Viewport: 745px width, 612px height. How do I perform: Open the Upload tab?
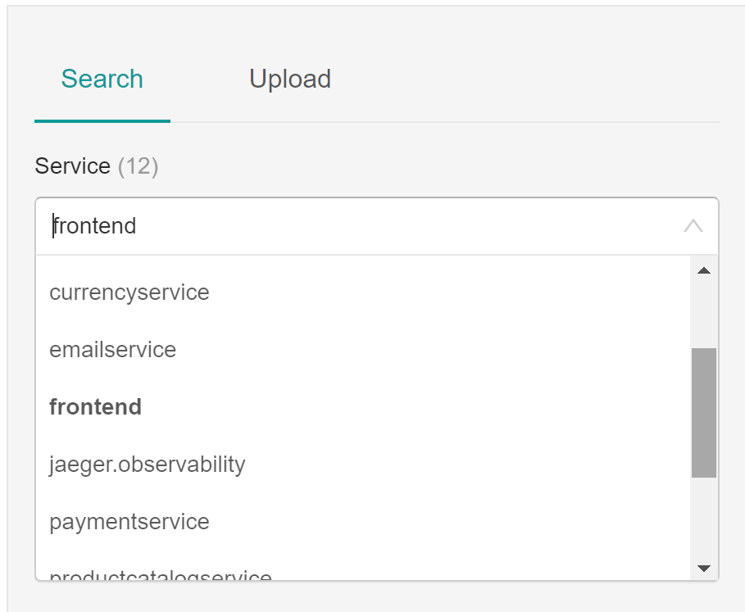[290, 79]
